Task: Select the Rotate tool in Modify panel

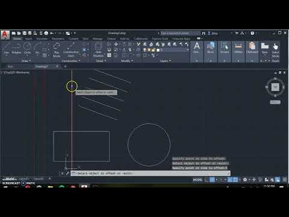Action: tap(124, 45)
